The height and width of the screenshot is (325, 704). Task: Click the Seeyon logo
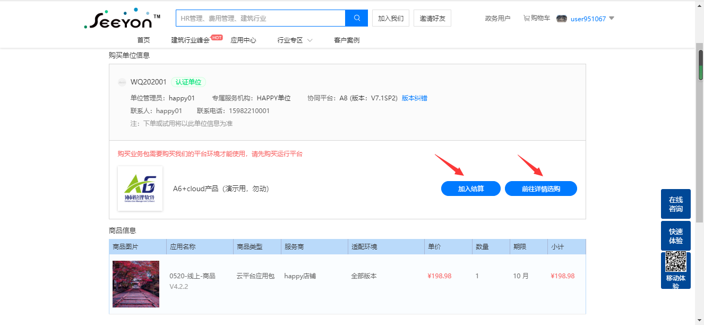click(x=122, y=19)
